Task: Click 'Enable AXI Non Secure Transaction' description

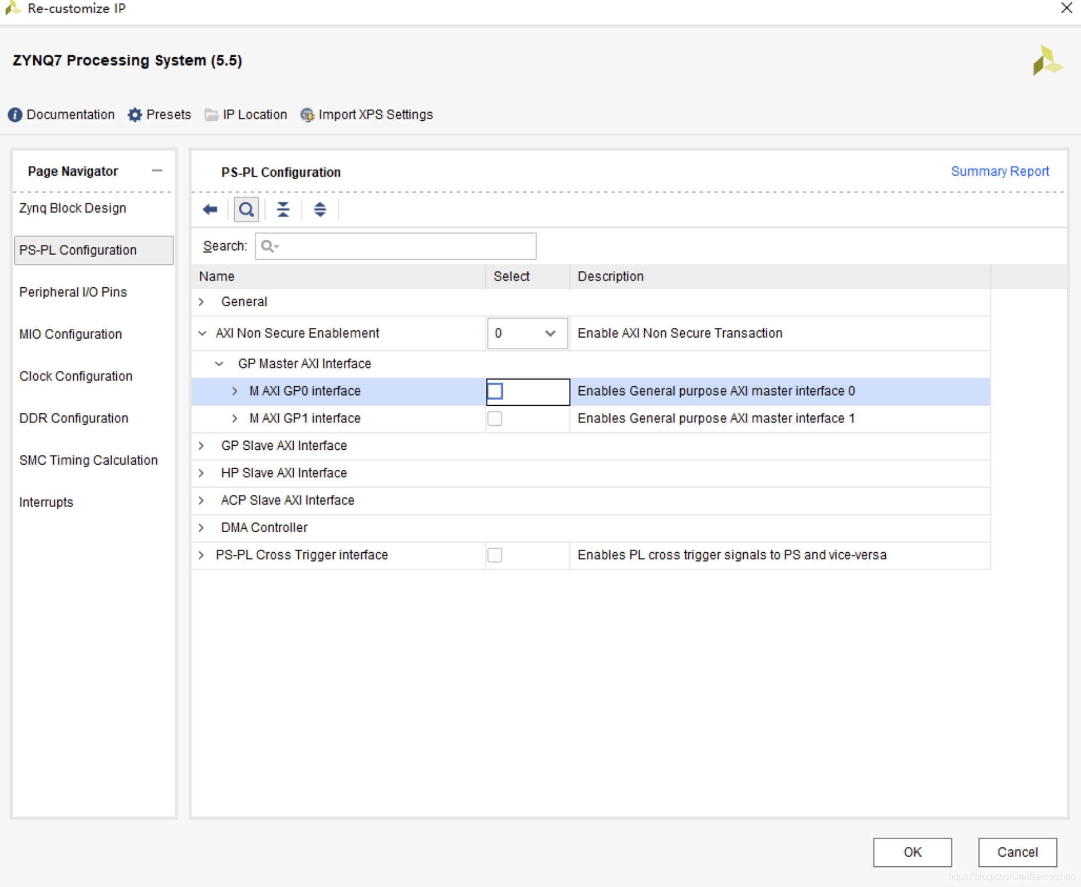Action: (x=680, y=333)
